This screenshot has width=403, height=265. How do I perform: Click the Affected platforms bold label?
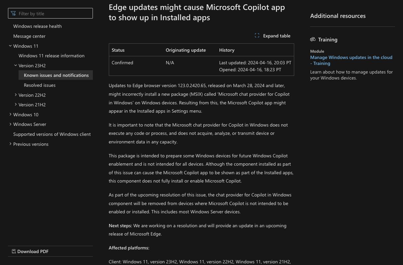(x=129, y=248)
